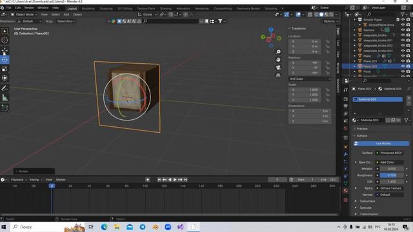Toggle visibility eye for Simple Player collection
This screenshot has height=232, width=413.
click(x=403, y=19)
